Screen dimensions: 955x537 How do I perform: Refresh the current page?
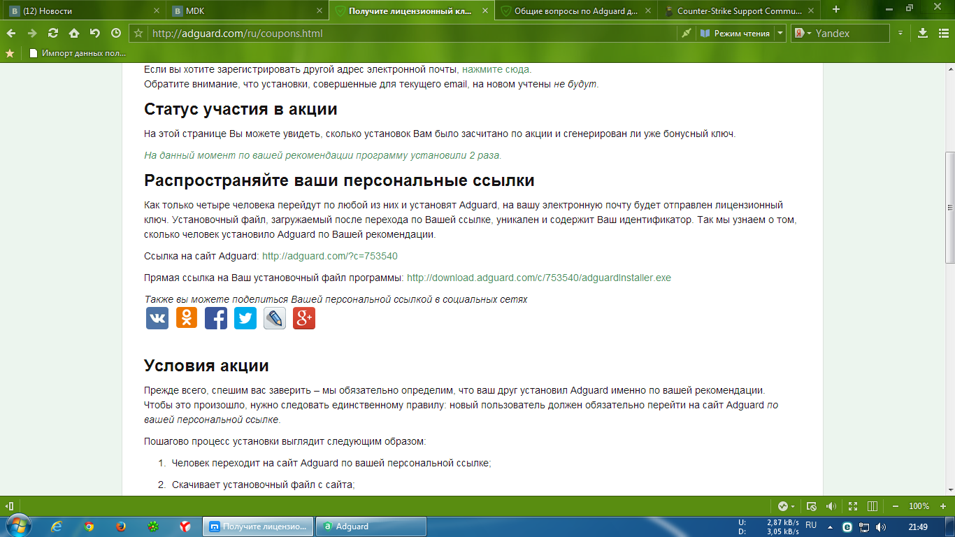click(53, 33)
